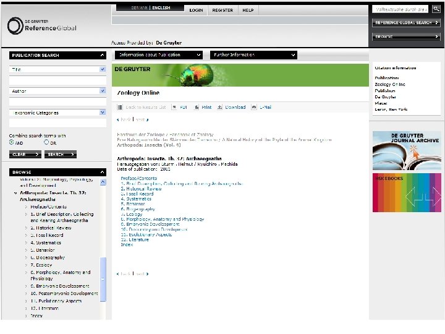Click Browse tree scroll up arrow
445x334 pixels.
pyautogui.click(x=103, y=182)
